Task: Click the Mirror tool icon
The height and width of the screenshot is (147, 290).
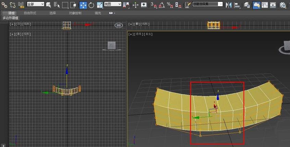Action: (229, 5)
